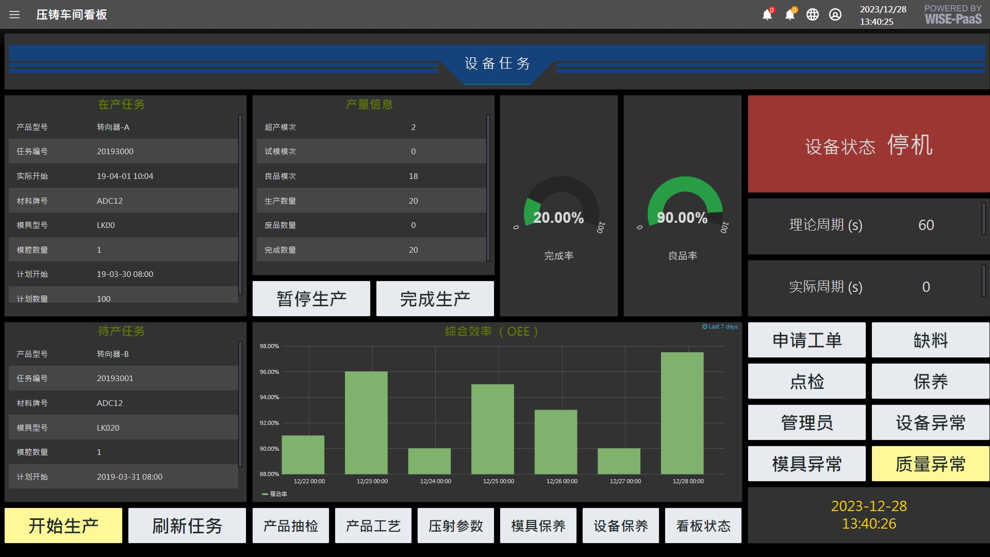Report 模具异常 status
Image resolution: width=990 pixels, height=557 pixels.
(807, 464)
